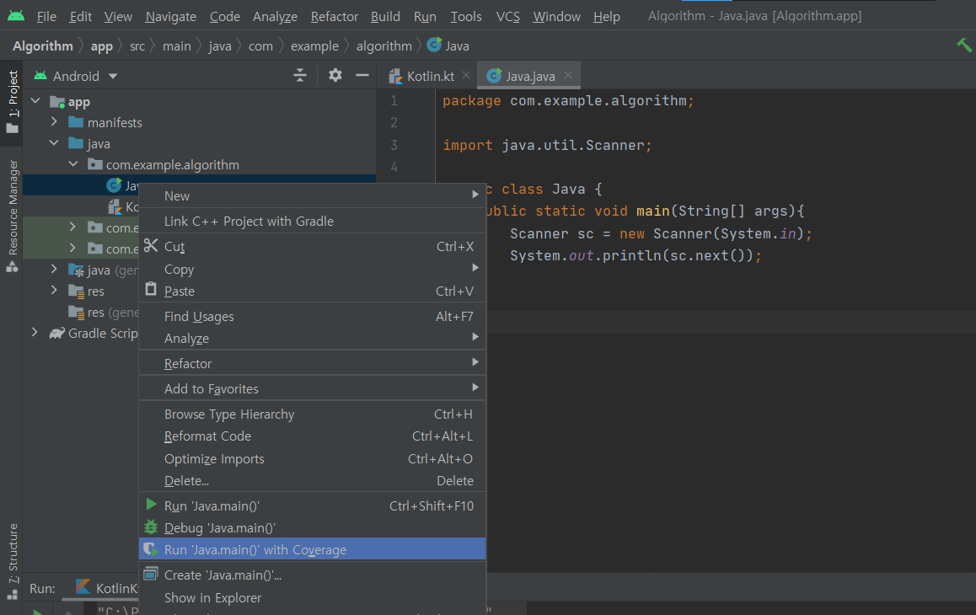Screen dimensions: 976x615
Task: Open the Analyze menu in menu bar
Action: [x=275, y=17]
